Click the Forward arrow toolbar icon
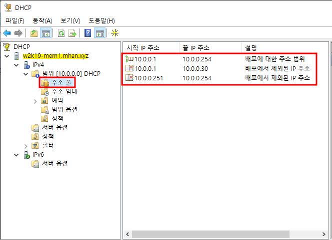 (18, 33)
